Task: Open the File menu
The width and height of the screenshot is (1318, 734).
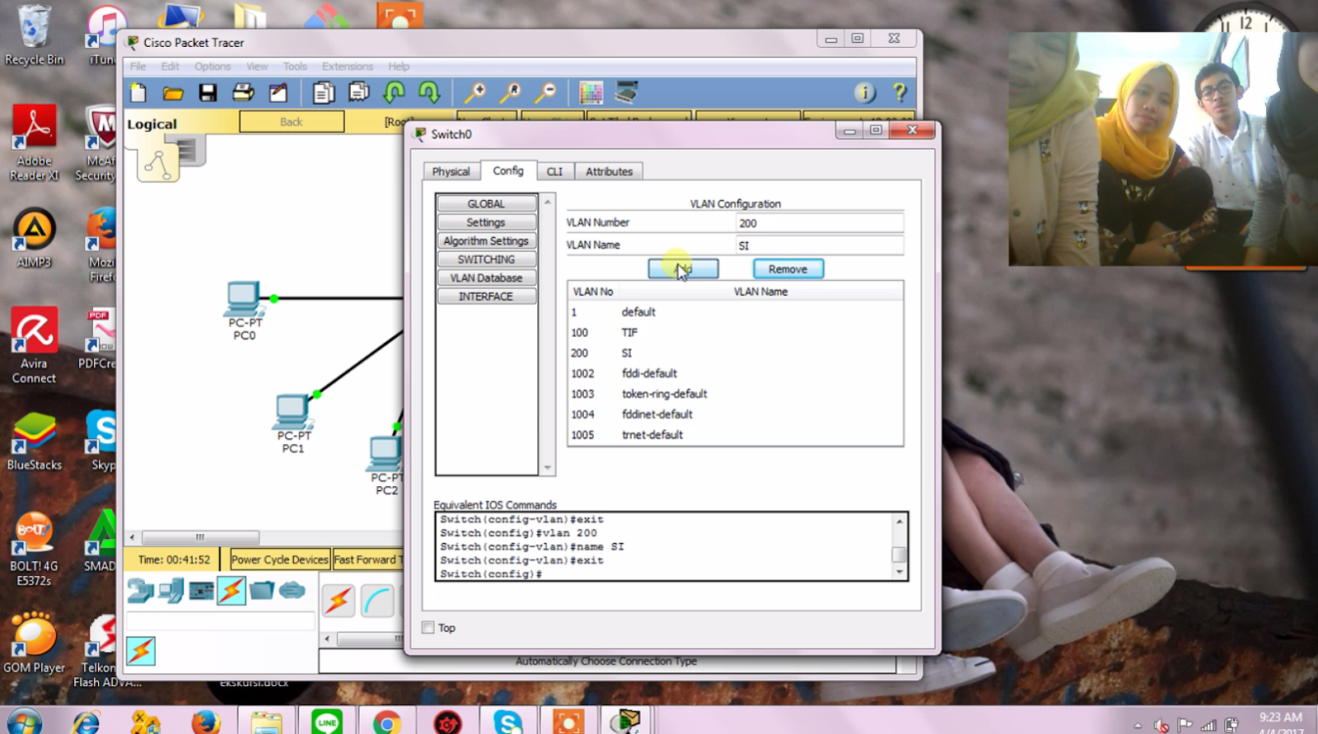Action: click(x=138, y=66)
